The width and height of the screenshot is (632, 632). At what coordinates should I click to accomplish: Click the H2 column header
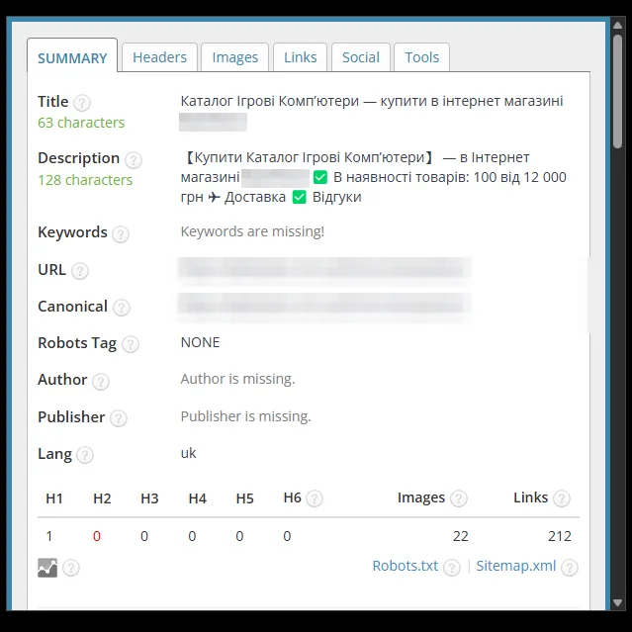point(102,498)
